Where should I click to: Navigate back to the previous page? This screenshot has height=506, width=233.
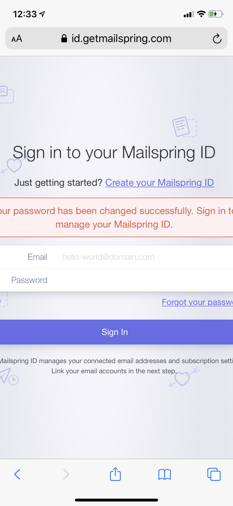pyautogui.click(x=17, y=474)
